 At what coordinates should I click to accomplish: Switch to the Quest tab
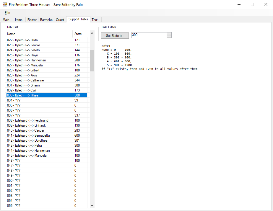(x=60, y=20)
